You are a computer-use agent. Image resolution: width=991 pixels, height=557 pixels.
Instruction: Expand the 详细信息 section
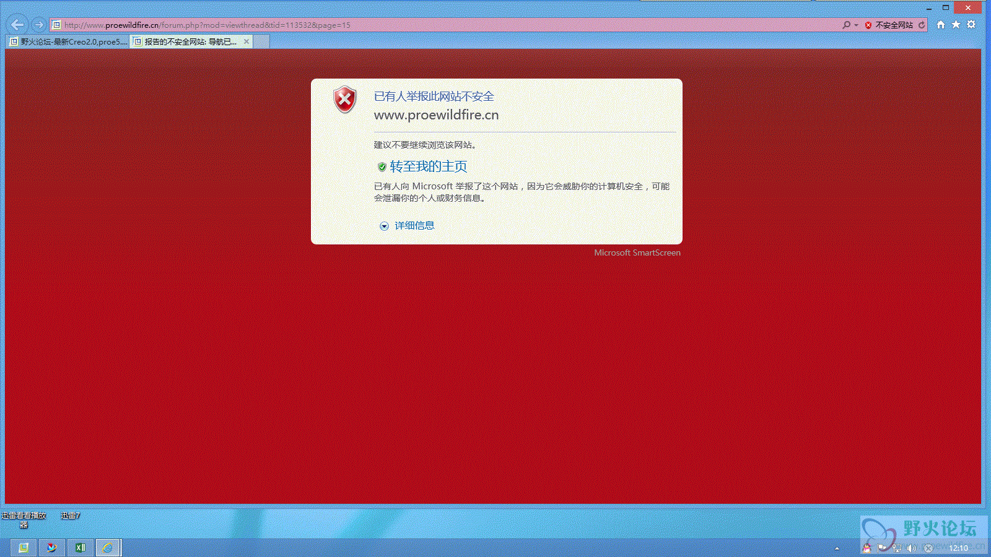[x=384, y=226]
